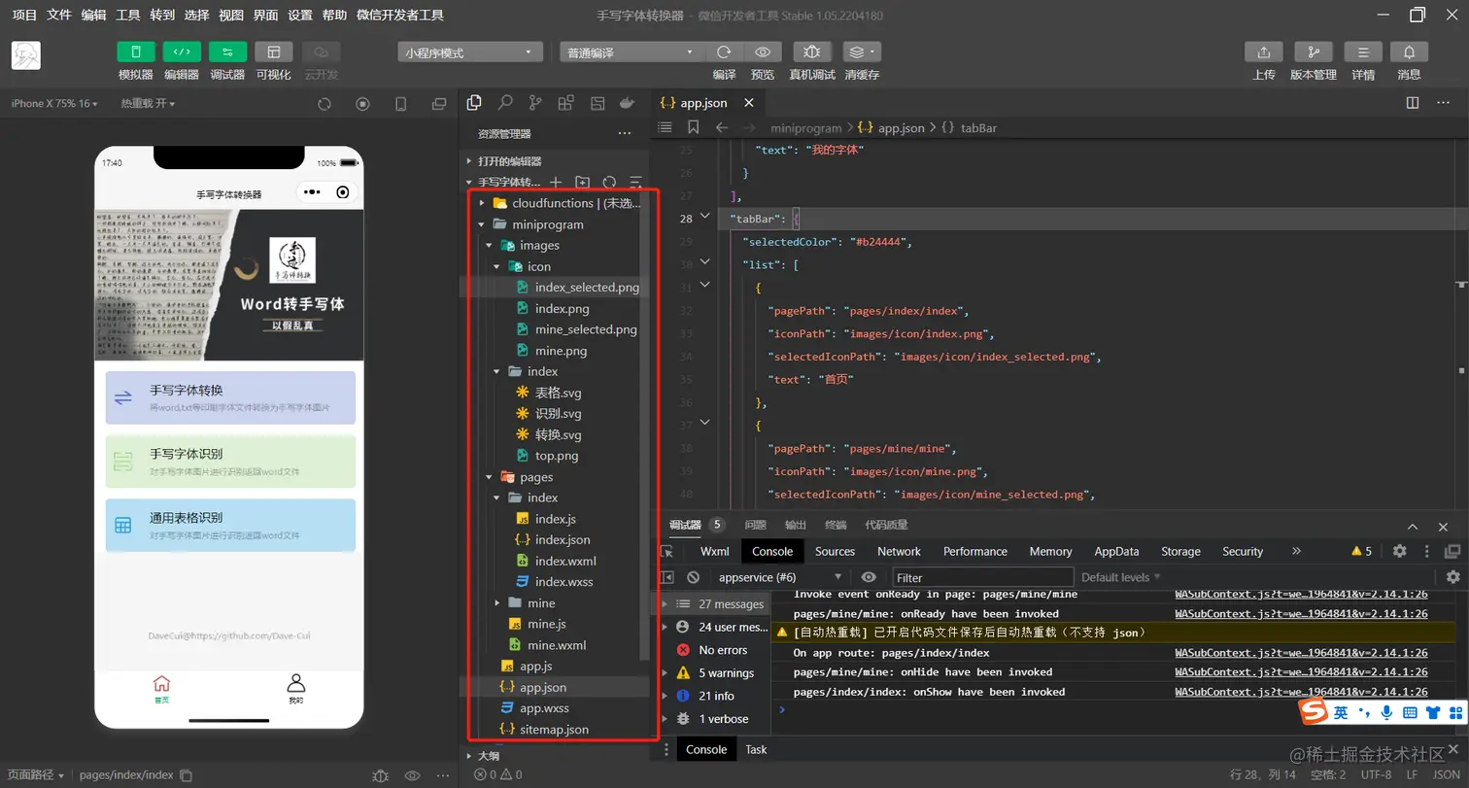Viewport: 1469px width, 788px height.
Task: Open the 工具 menu in menu bar
Action: pos(127,15)
